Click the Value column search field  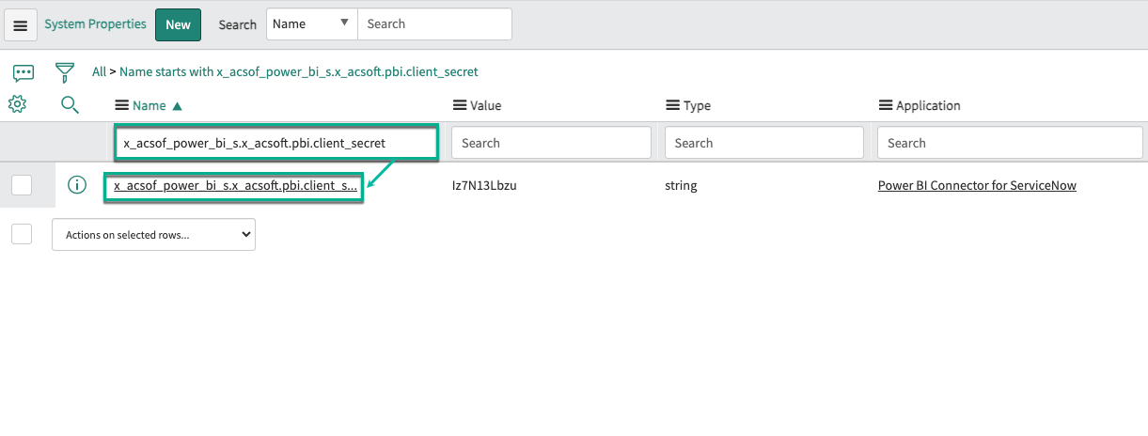(551, 143)
